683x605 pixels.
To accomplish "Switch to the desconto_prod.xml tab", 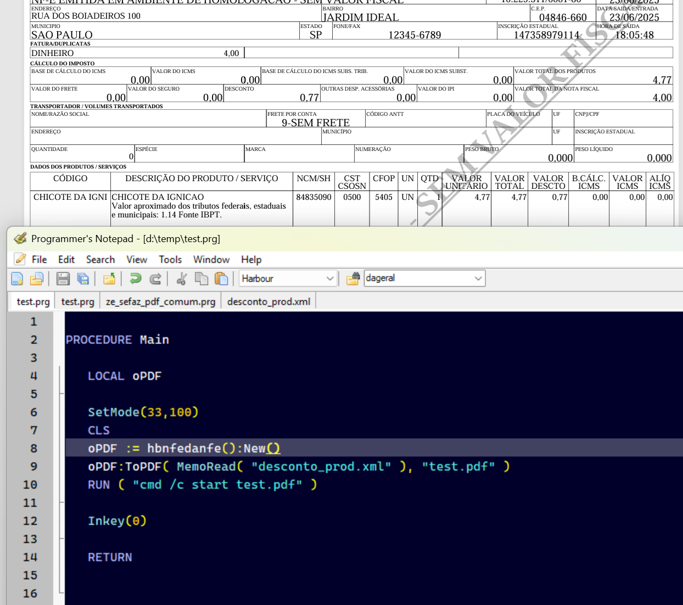I will point(268,301).
